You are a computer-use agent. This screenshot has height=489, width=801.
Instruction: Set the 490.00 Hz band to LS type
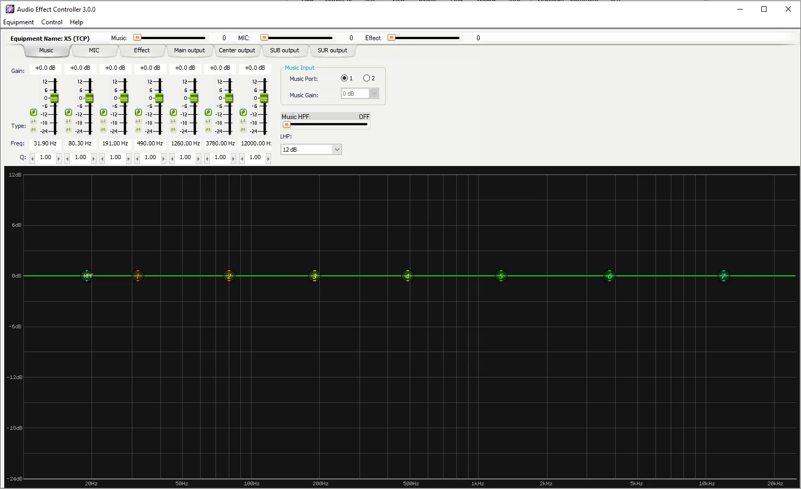(138, 121)
